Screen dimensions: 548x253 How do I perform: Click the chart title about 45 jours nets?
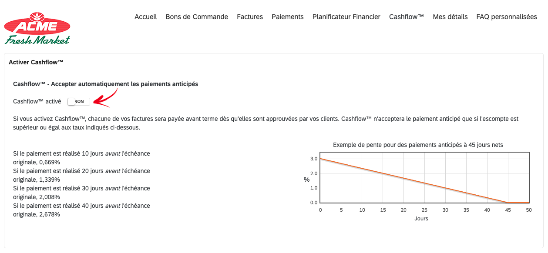click(x=418, y=145)
